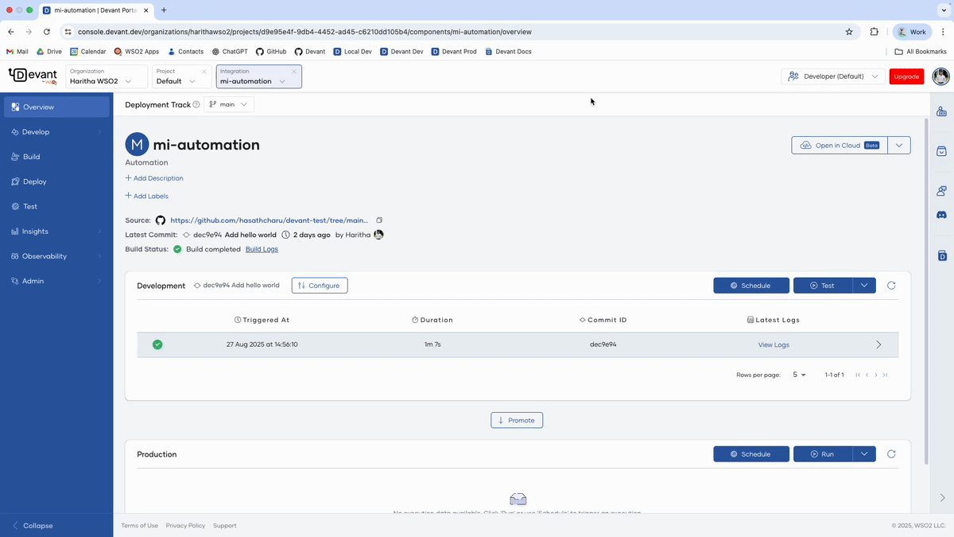Viewport: 954px width, 537px height.
Task: Collapse the left sidebar
Action: tap(33, 526)
